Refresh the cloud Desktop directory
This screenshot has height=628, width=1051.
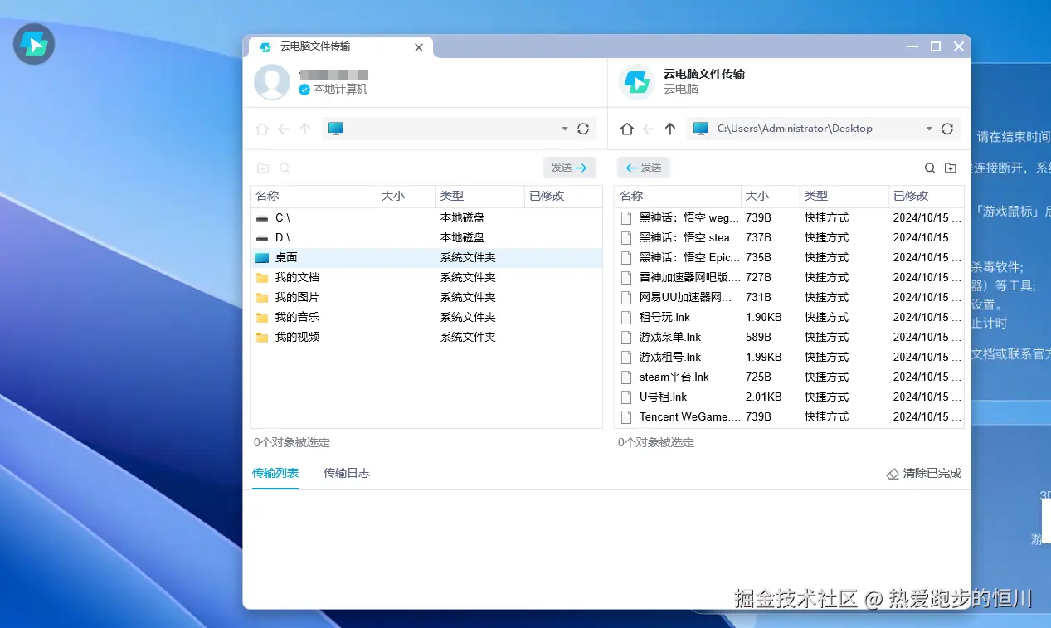pos(946,129)
